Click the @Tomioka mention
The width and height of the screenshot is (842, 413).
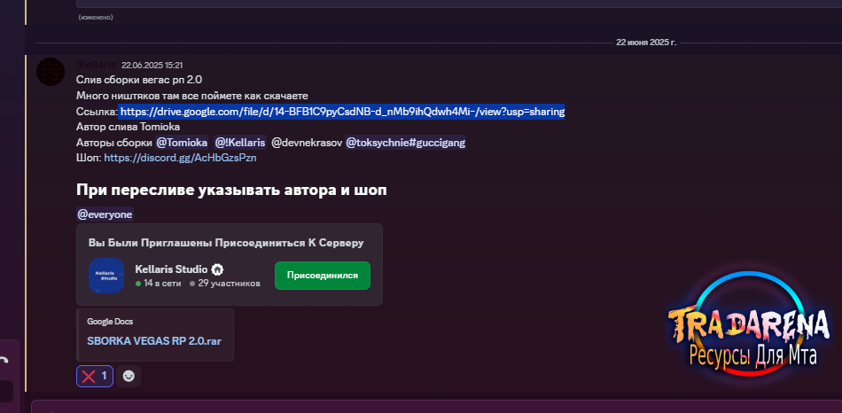[182, 142]
